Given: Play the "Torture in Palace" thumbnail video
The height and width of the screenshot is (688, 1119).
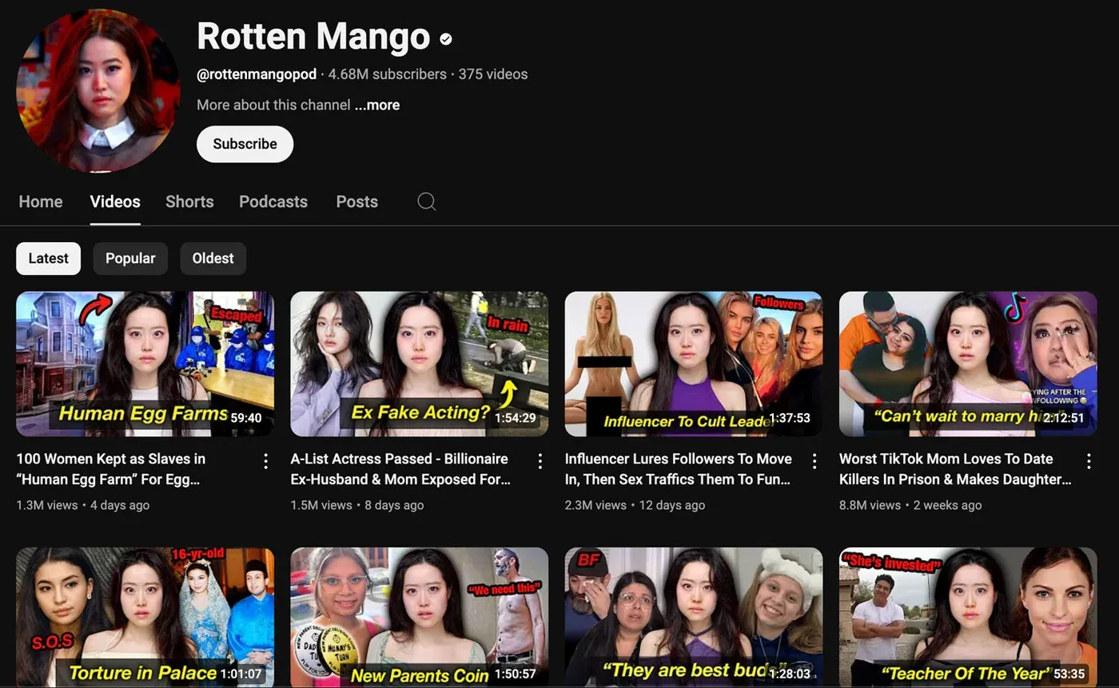Looking at the screenshot, I should click(x=145, y=617).
